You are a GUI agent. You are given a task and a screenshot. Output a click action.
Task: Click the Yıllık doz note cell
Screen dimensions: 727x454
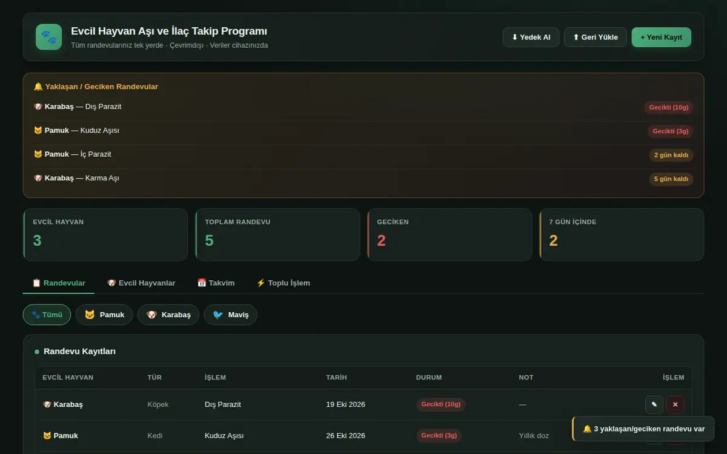tap(534, 436)
